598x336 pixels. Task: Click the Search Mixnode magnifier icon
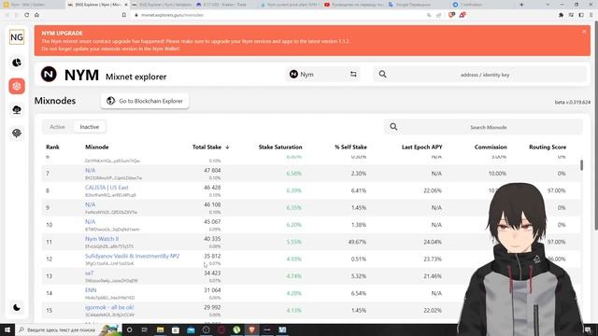[393, 127]
